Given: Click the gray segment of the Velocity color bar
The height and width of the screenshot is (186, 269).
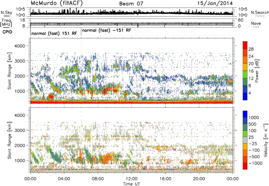Looking at the screenshot, I should tap(245, 140).
